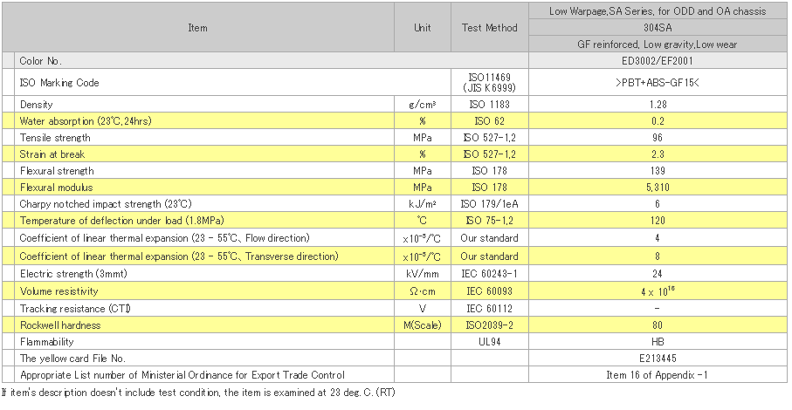Select the 'Rockwell hardness' label
The width and height of the screenshot is (792, 410).
[60, 325]
